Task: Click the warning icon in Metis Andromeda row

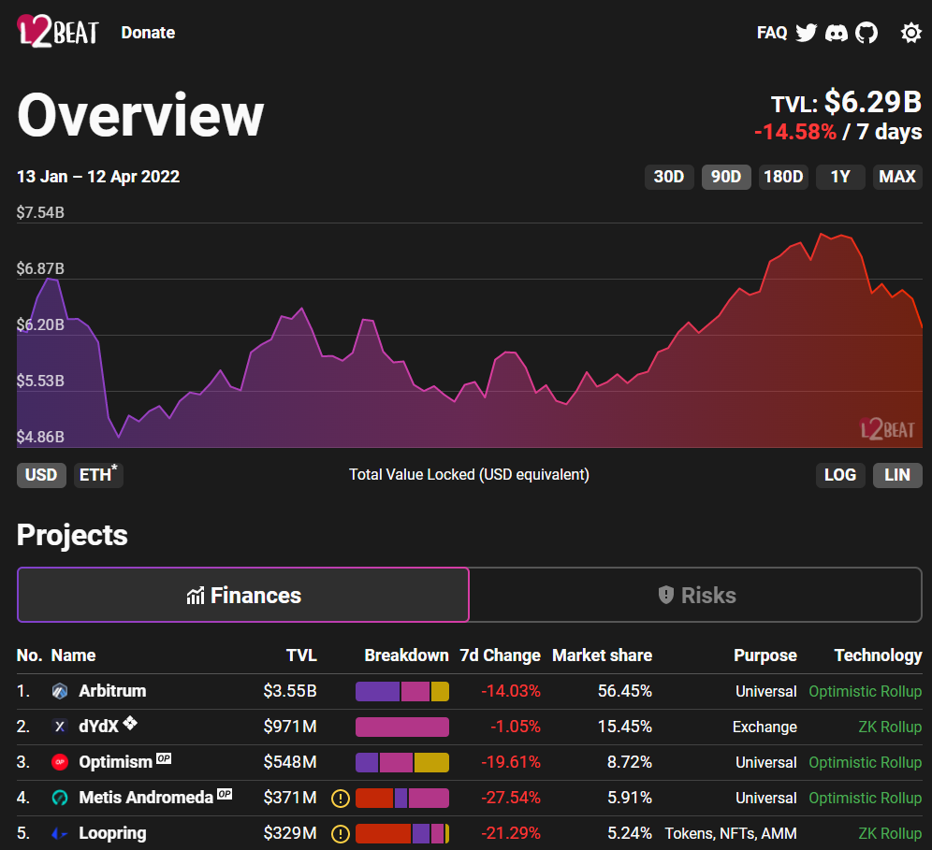Action: click(340, 799)
